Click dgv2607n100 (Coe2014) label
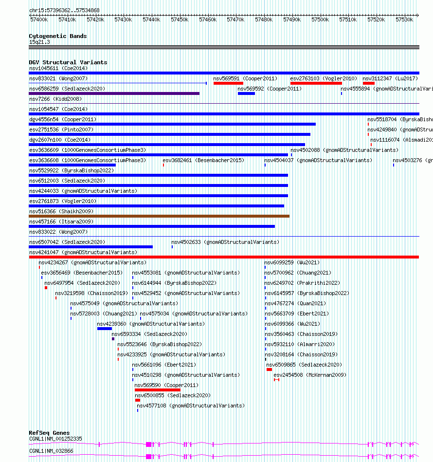 pos(60,140)
